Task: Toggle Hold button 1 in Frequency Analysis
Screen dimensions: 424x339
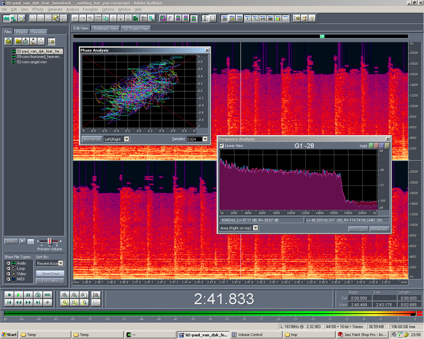Action: (x=371, y=146)
